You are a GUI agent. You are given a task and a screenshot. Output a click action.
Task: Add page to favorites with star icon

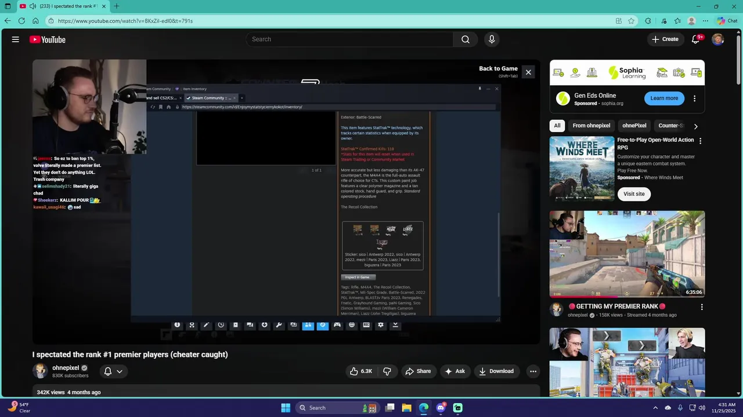click(x=632, y=21)
